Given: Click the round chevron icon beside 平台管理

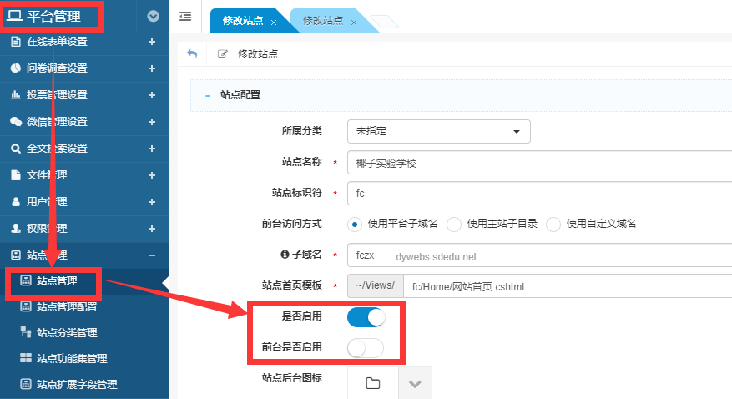Looking at the screenshot, I should point(152,15).
